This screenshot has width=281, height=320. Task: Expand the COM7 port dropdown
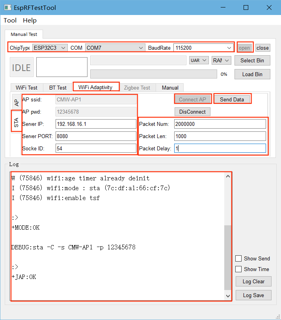coord(115,48)
